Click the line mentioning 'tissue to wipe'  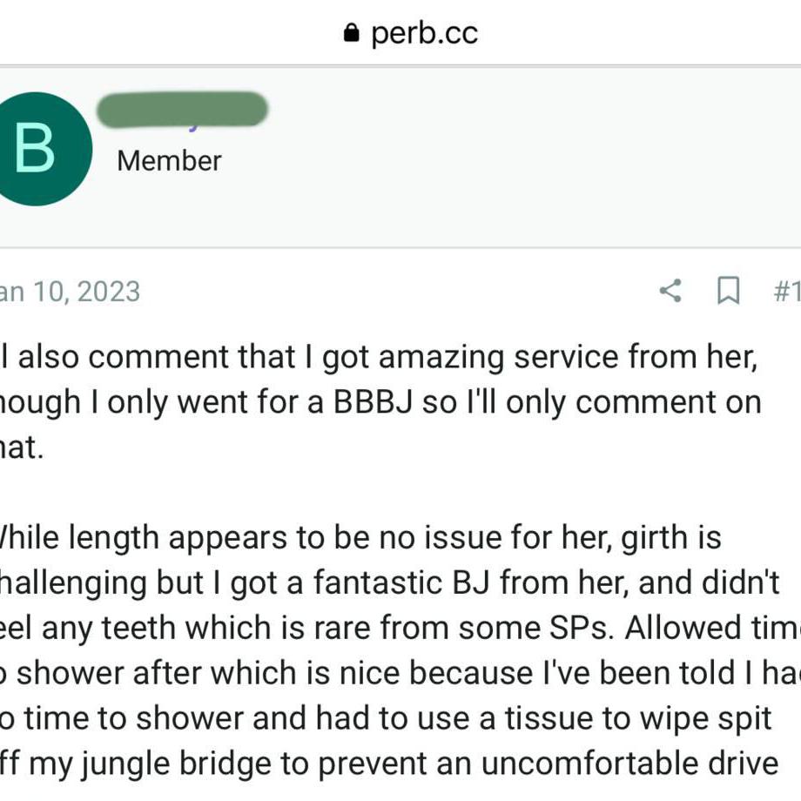[386, 718]
